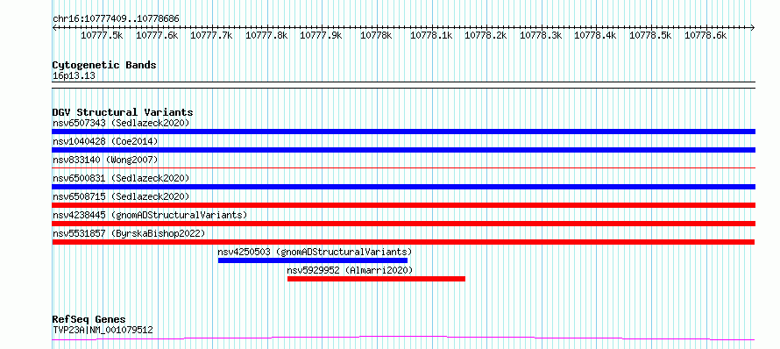Open the nsv1040428 (Coe2014) variant label
This screenshot has width=780, height=349.
click(105, 141)
